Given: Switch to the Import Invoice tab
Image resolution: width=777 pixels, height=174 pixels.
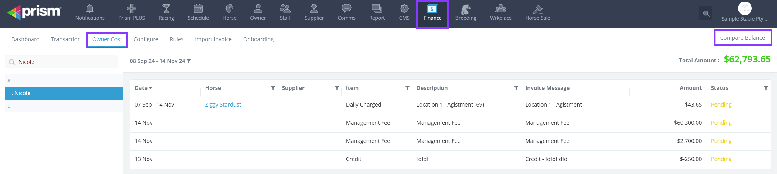Looking at the screenshot, I should click(x=213, y=39).
